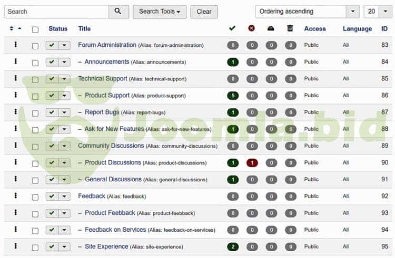Click the search magnifier icon button
Screen dimensions: 395x258
tap(118, 12)
